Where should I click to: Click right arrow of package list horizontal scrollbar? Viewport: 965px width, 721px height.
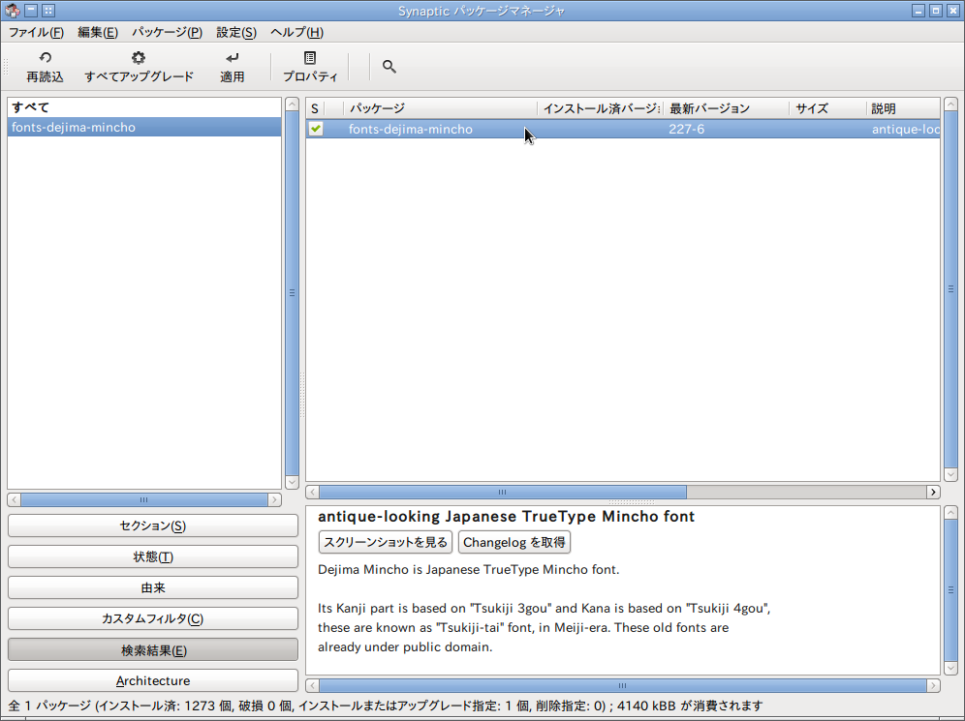[x=933, y=492]
